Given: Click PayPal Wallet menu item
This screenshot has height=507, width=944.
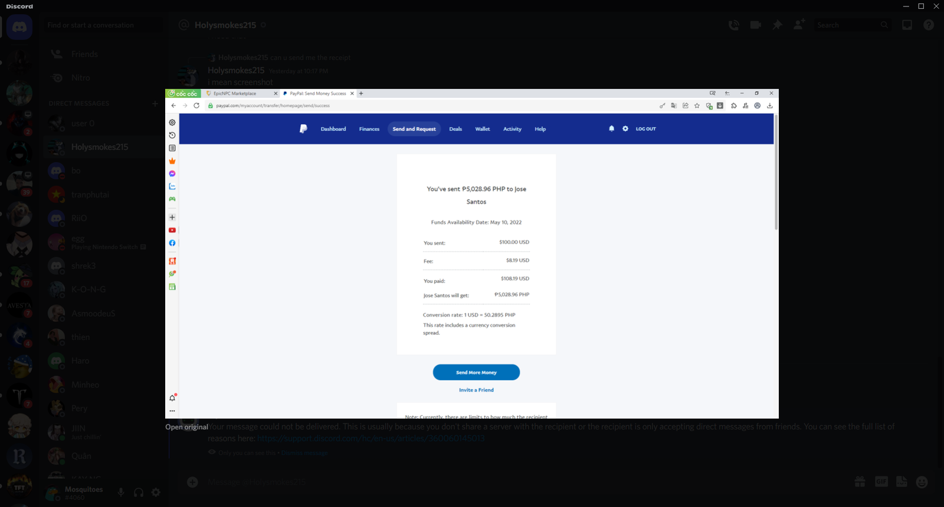Looking at the screenshot, I should point(483,129).
